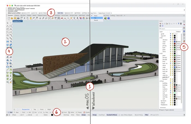Click the OutputLayer: Current option
Viewport: 191px width, 124px height.
click(104, 13)
